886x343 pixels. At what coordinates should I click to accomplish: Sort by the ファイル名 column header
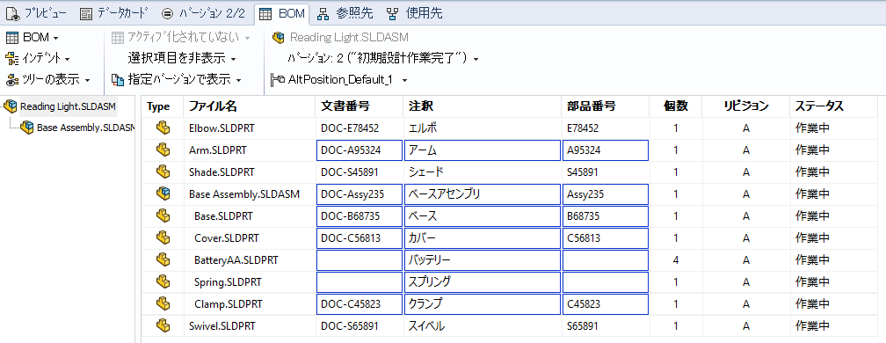point(250,106)
